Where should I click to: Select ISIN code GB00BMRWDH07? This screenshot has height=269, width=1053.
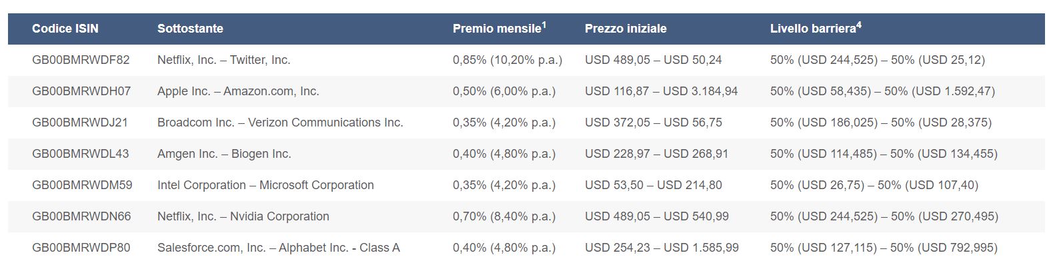tap(81, 91)
